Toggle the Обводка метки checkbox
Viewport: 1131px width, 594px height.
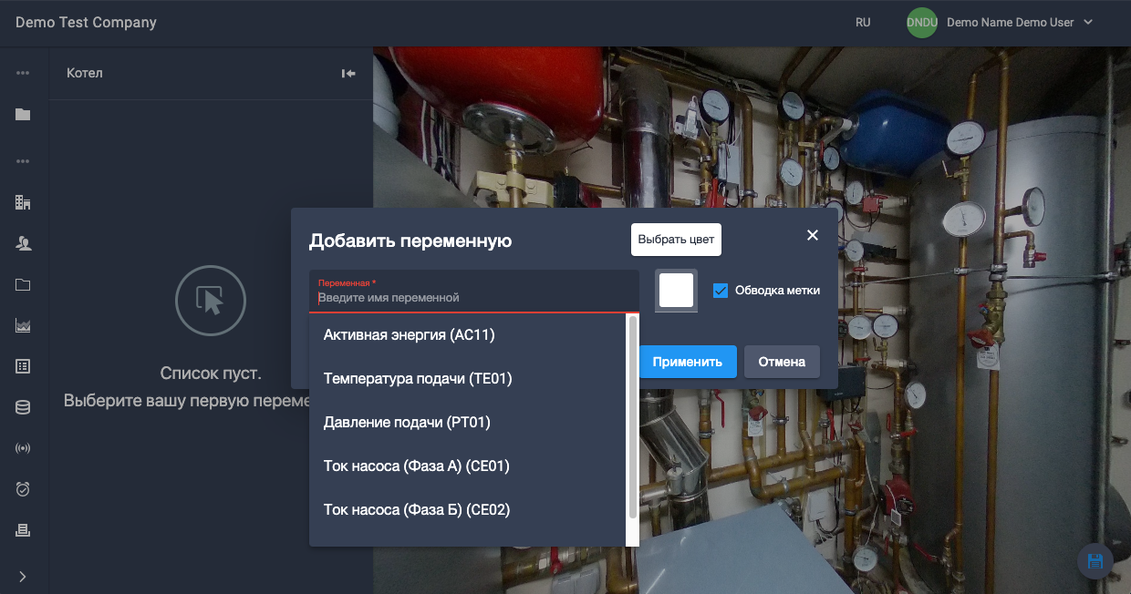pyautogui.click(x=721, y=291)
